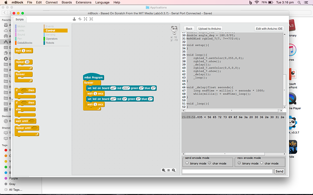313x195 pixels.
Task: Click Edit with Arduino IDE button
Action: tap(269, 29)
